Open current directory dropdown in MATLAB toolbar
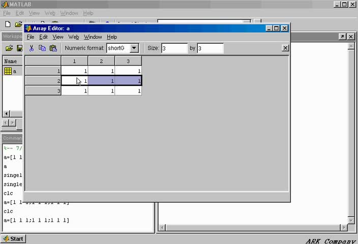 click(246, 22)
